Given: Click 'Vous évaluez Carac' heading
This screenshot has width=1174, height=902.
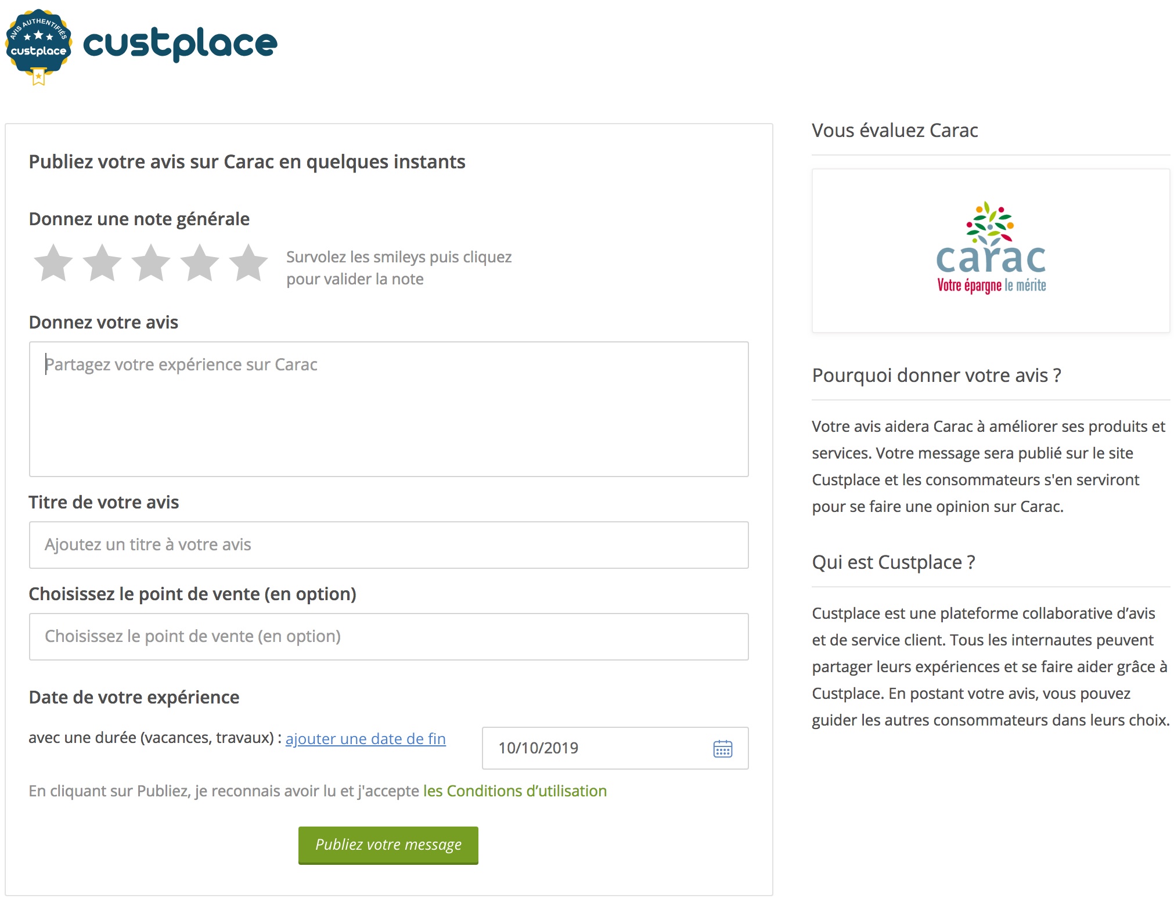Looking at the screenshot, I should (895, 131).
